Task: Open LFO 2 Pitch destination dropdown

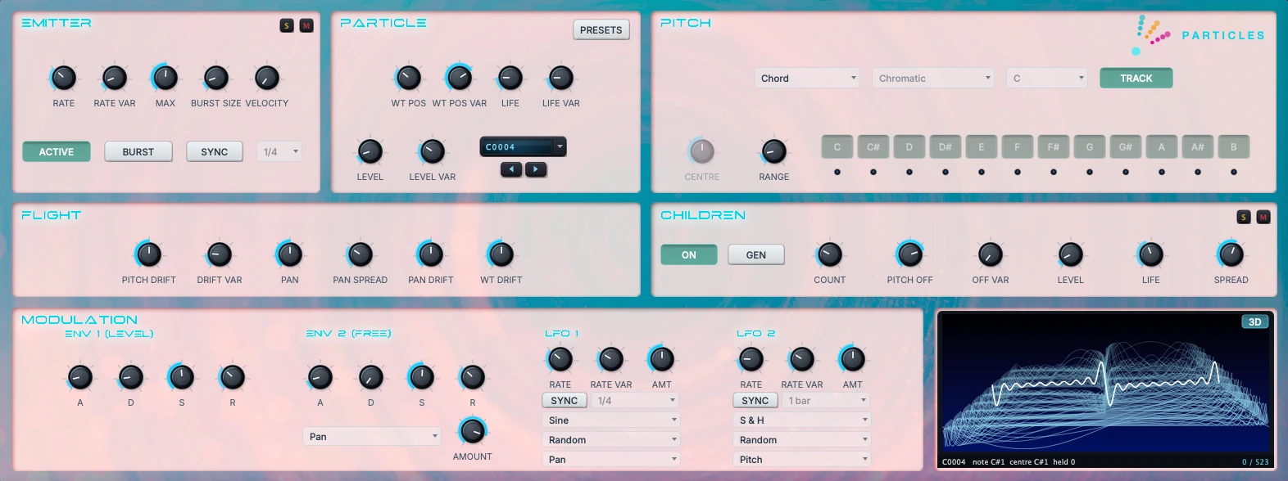Action: pos(802,460)
